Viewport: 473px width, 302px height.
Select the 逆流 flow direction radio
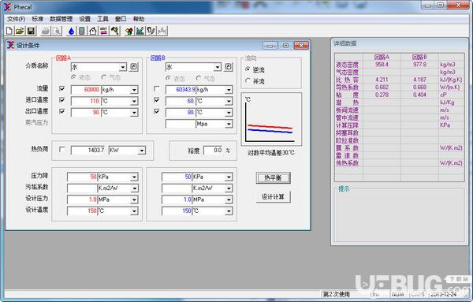pyautogui.click(x=248, y=69)
